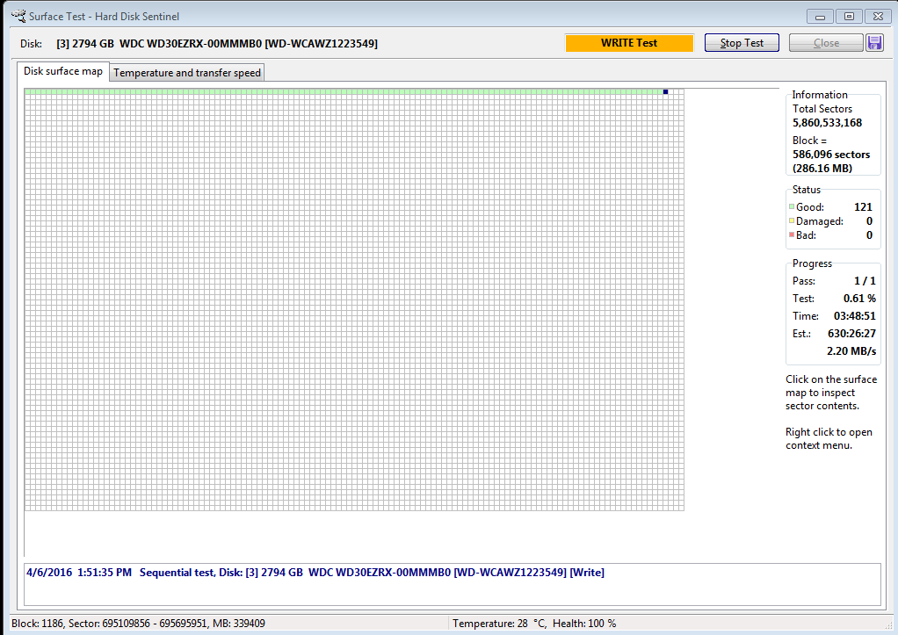Click the disk name WDC WD30EZRX-00MMMB0 header
The width and height of the screenshot is (898, 635).
point(216,44)
